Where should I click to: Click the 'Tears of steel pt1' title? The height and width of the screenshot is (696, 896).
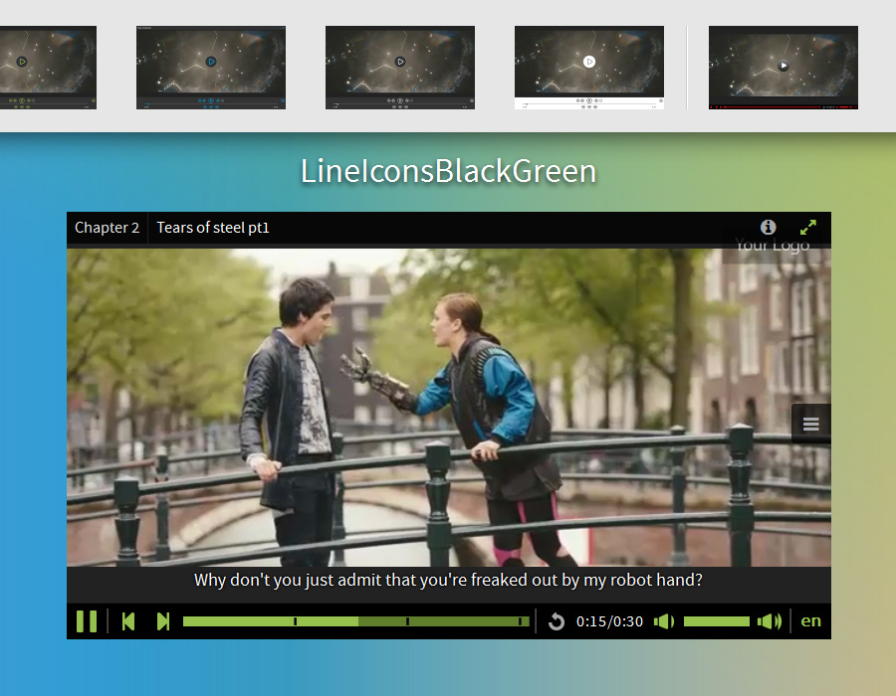(x=212, y=227)
